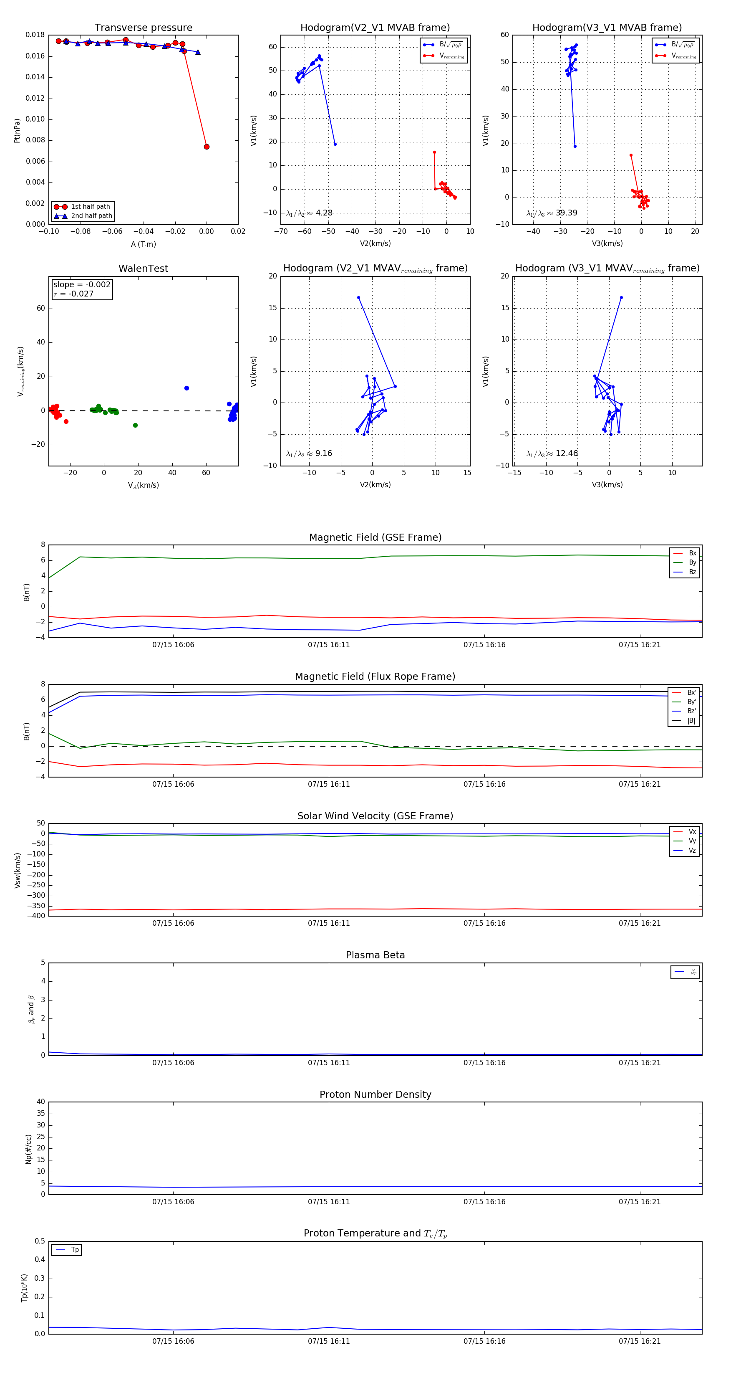751x1378 pixels.
Task: Click the B/√μ0ρ legend entry in V3_V1 MVAB hodogram
Action: 675,45
